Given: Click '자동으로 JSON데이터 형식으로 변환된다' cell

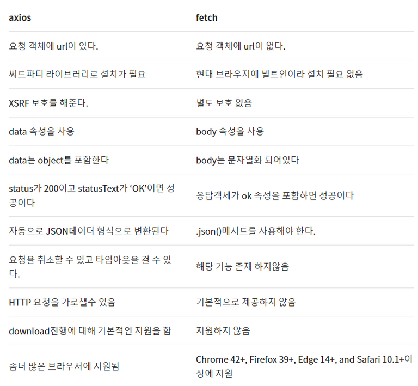Looking at the screenshot, I should (x=89, y=231).
